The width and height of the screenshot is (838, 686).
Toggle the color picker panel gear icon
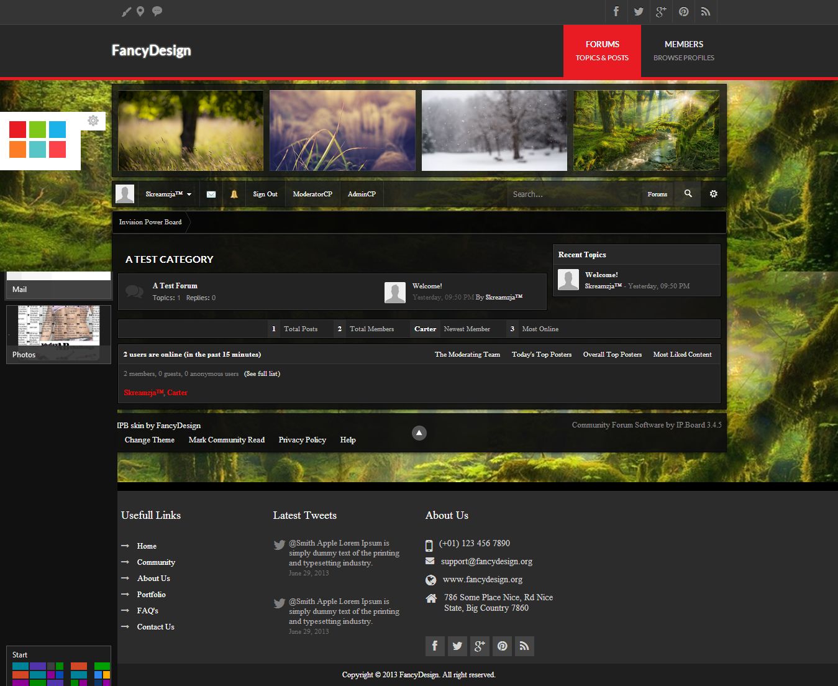click(93, 121)
